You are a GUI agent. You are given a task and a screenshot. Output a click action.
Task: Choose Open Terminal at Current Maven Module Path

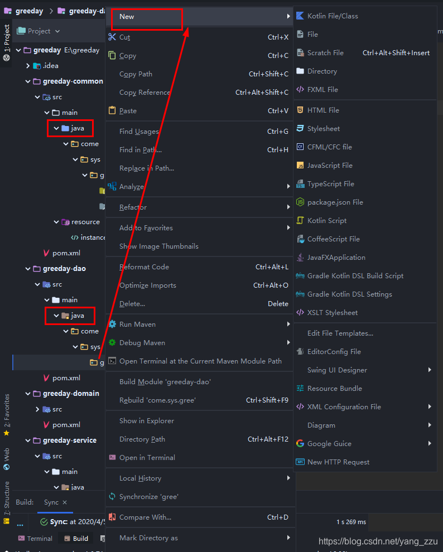point(200,361)
